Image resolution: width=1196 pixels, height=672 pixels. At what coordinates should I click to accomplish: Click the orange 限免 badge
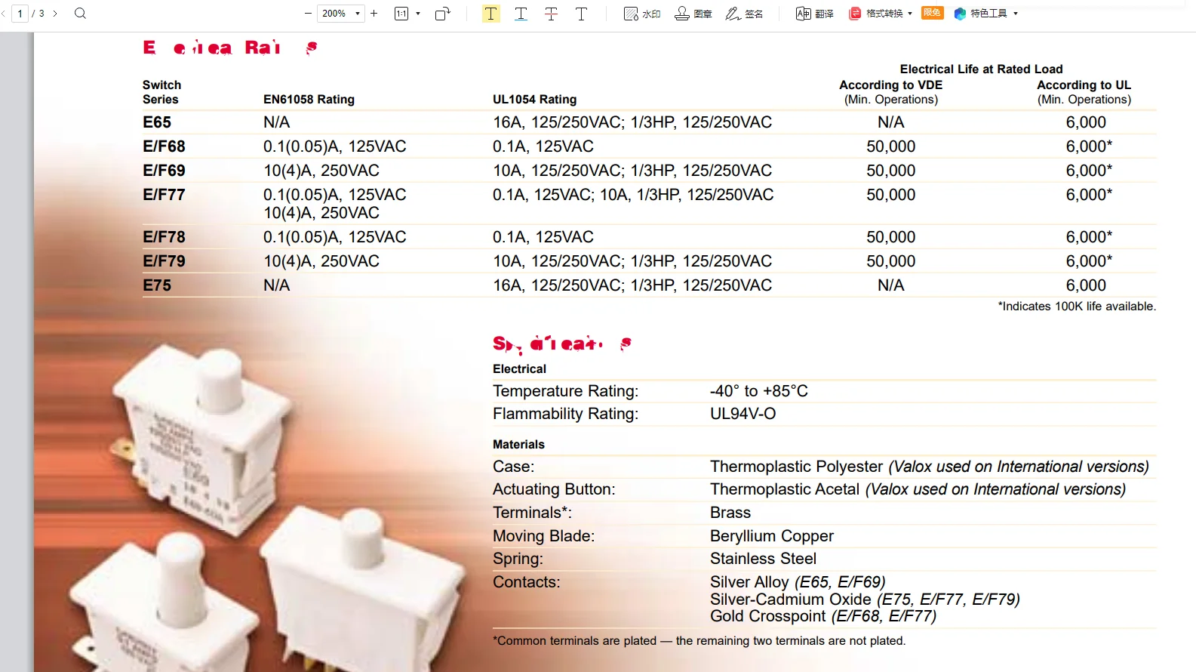pos(933,13)
